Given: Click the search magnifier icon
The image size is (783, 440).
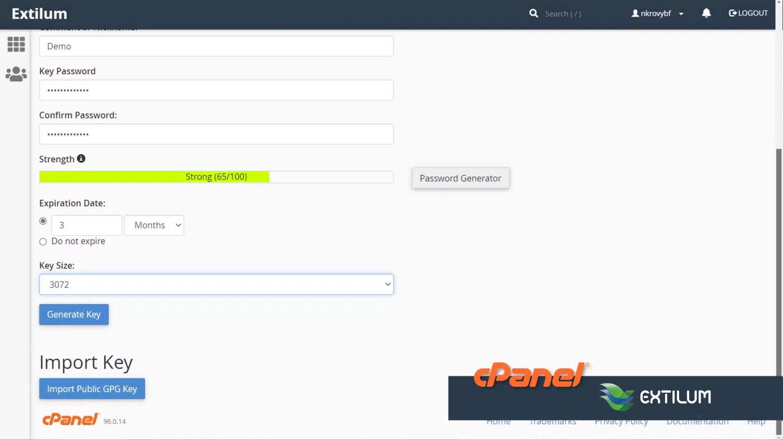Looking at the screenshot, I should (533, 13).
